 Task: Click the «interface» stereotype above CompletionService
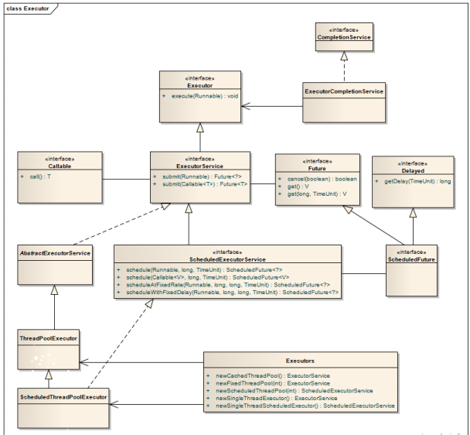coord(344,30)
